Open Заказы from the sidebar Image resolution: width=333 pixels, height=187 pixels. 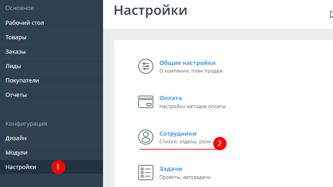16,51
